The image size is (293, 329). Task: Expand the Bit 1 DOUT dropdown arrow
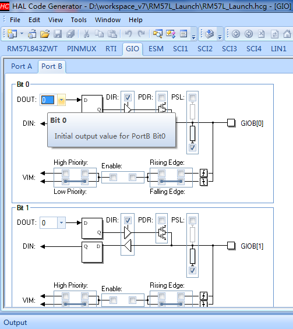point(61,222)
